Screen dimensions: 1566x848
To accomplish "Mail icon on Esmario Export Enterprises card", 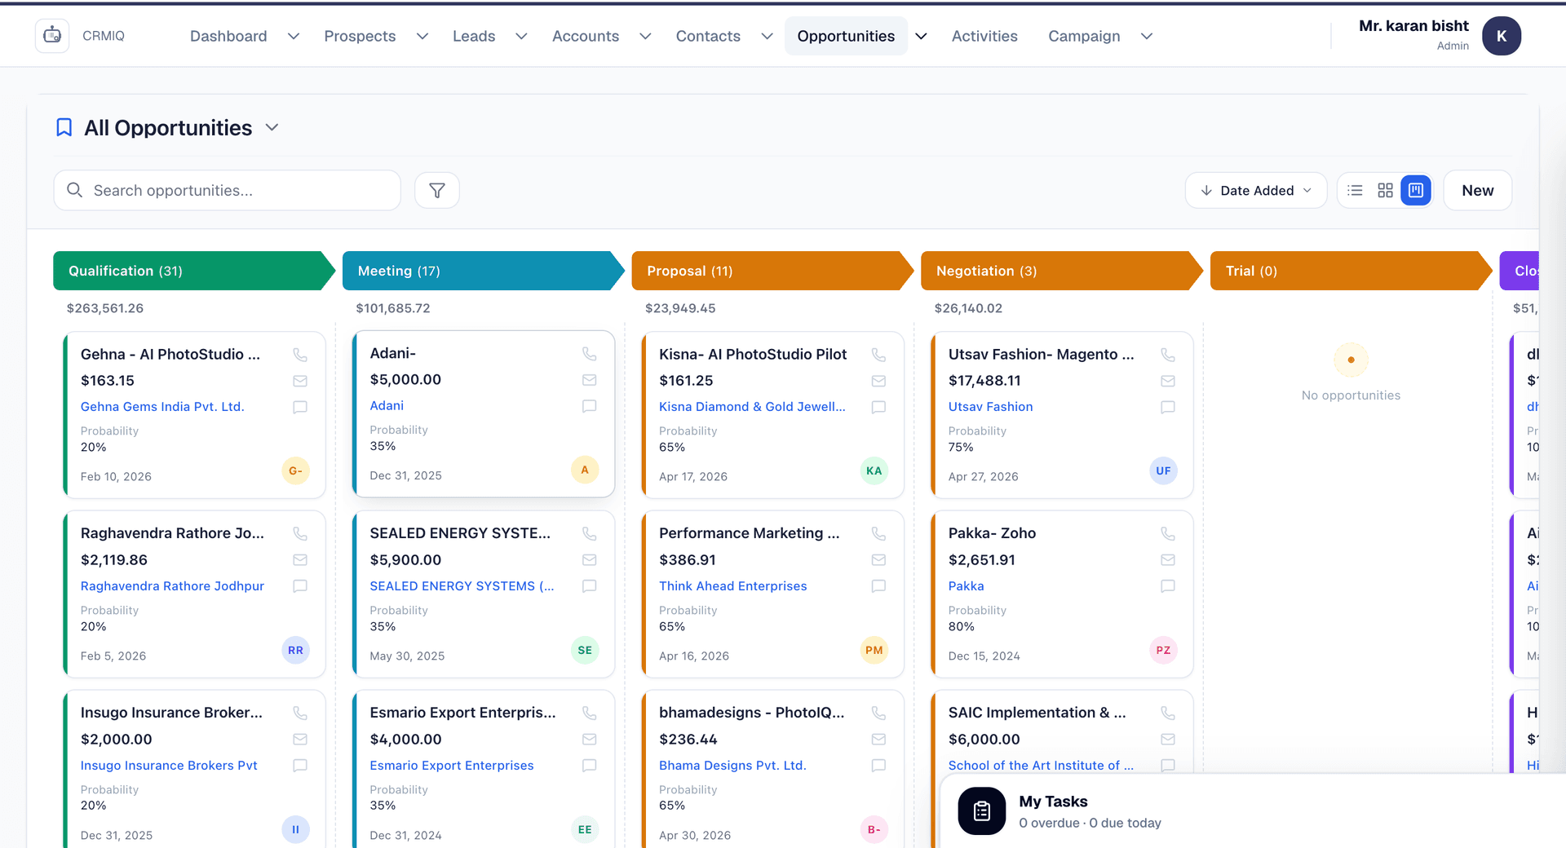I will (590, 740).
